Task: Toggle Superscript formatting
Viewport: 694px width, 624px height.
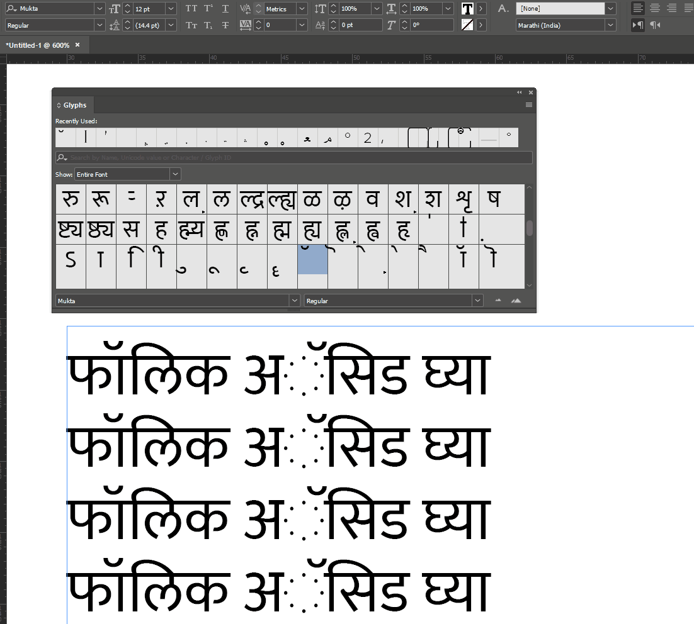Action: (x=208, y=8)
